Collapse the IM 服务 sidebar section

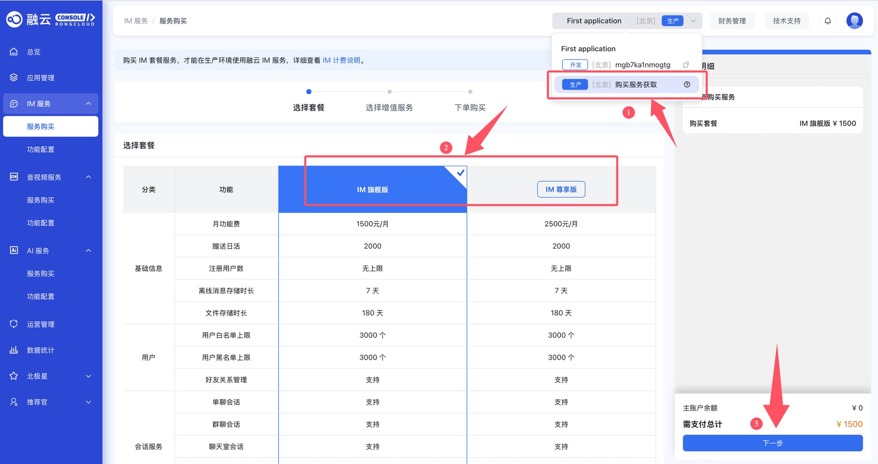(x=88, y=104)
